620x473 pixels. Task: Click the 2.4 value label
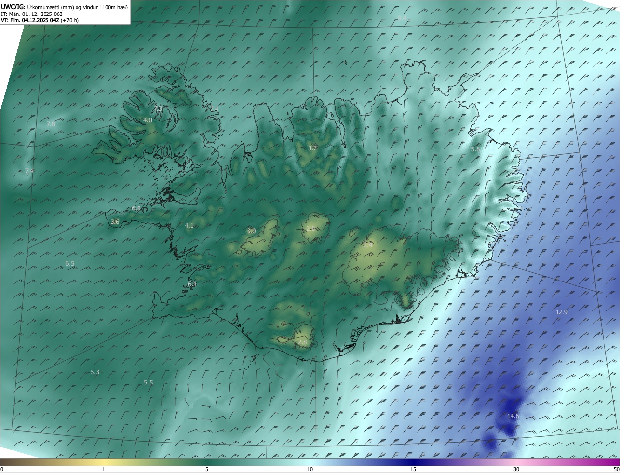[368, 245]
